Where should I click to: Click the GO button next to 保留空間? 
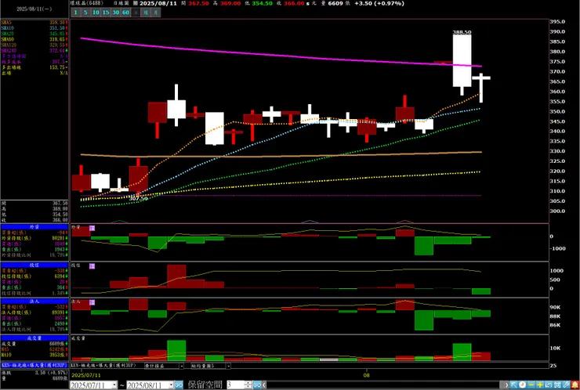click(257, 385)
